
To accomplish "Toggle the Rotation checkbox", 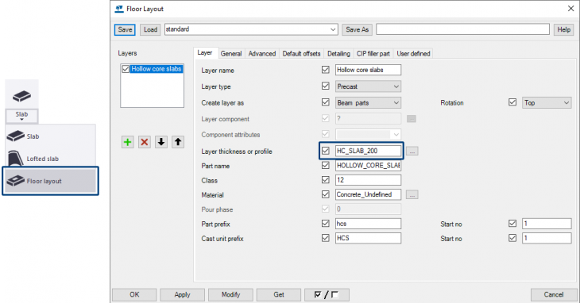I will pyautogui.click(x=512, y=102).
